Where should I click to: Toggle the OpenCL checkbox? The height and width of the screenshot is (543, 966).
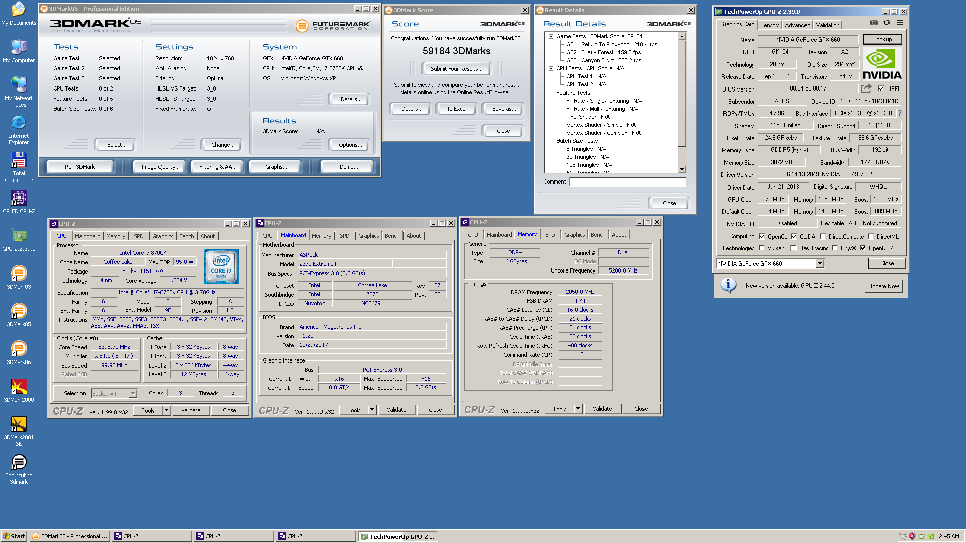click(x=762, y=236)
